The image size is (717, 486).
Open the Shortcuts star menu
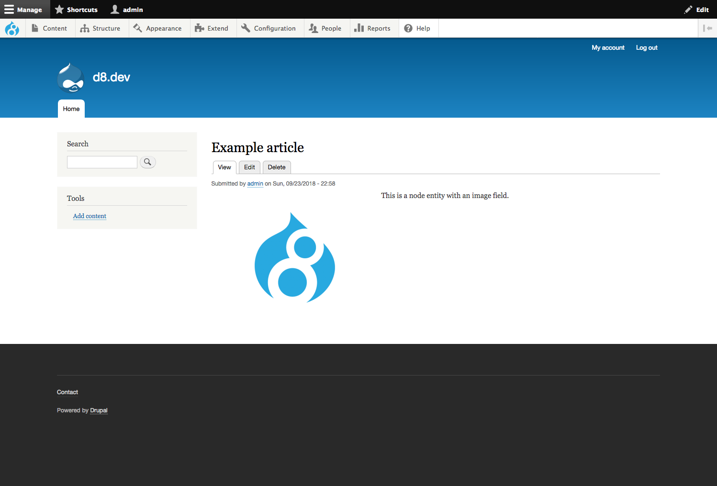point(77,10)
